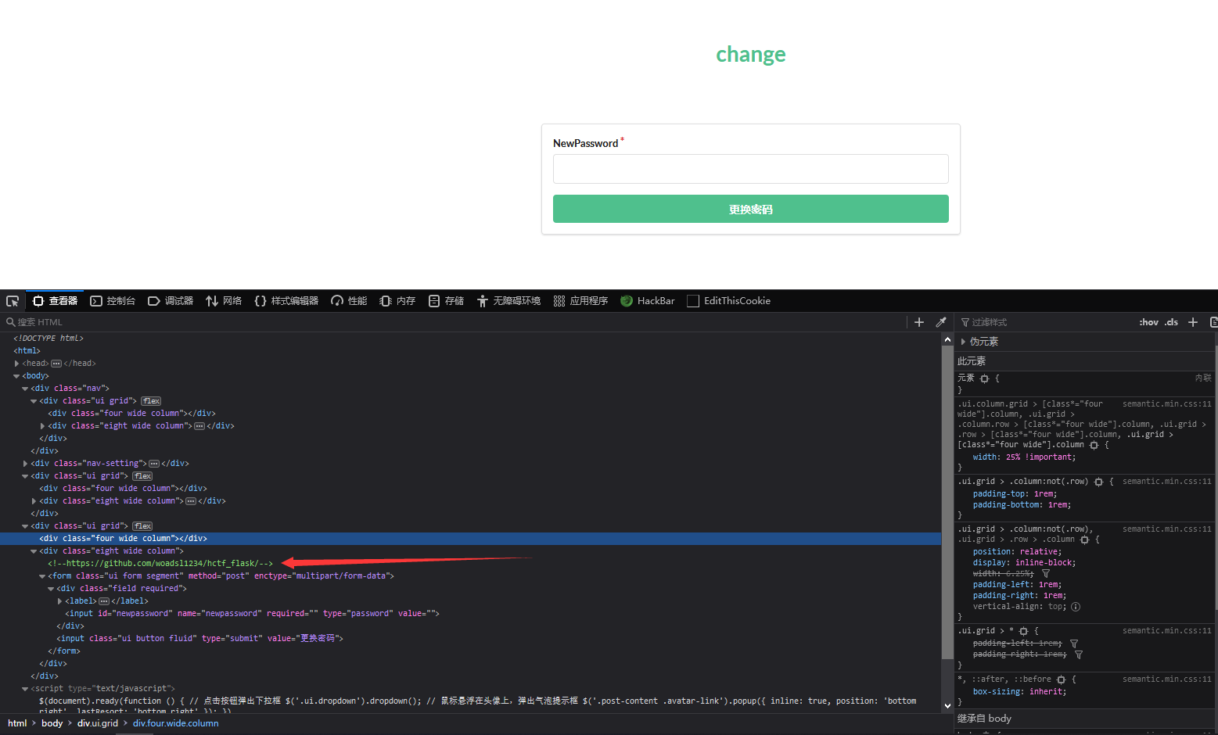The image size is (1218, 735).
Task: Click selector highlighter icon beside 元素 rule
Action: tap(985, 378)
